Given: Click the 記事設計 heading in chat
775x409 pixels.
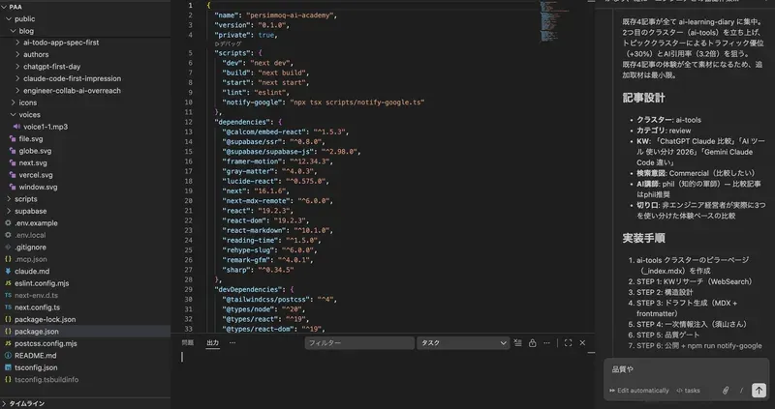Looking at the screenshot, I should click(x=643, y=99).
